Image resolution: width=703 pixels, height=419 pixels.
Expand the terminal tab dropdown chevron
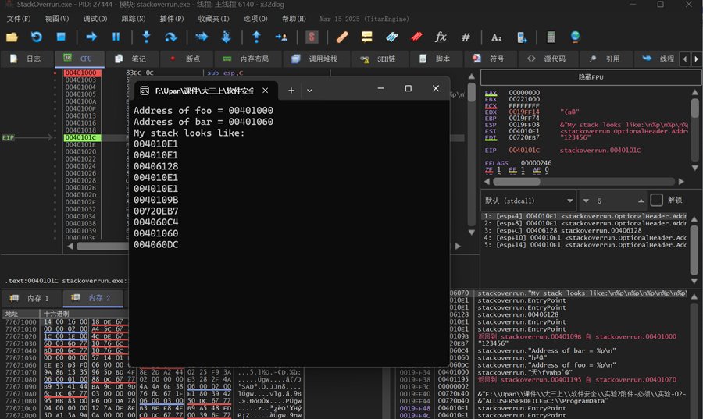309,91
